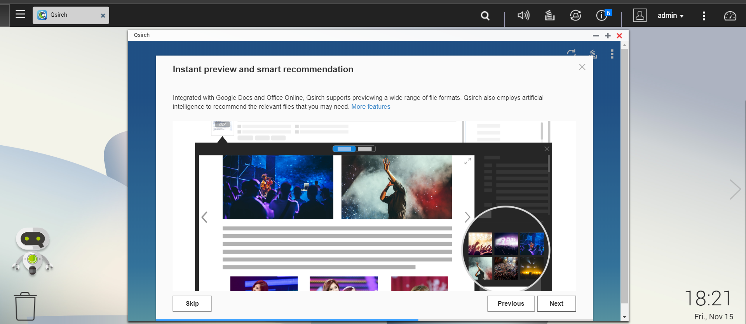Image resolution: width=746 pixels, height=324 pixels.
Task: Open background tasks icon in top bar
Action: (549, 16)
